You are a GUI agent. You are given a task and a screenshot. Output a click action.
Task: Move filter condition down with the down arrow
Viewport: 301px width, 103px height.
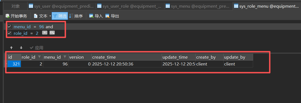(21, 48)
